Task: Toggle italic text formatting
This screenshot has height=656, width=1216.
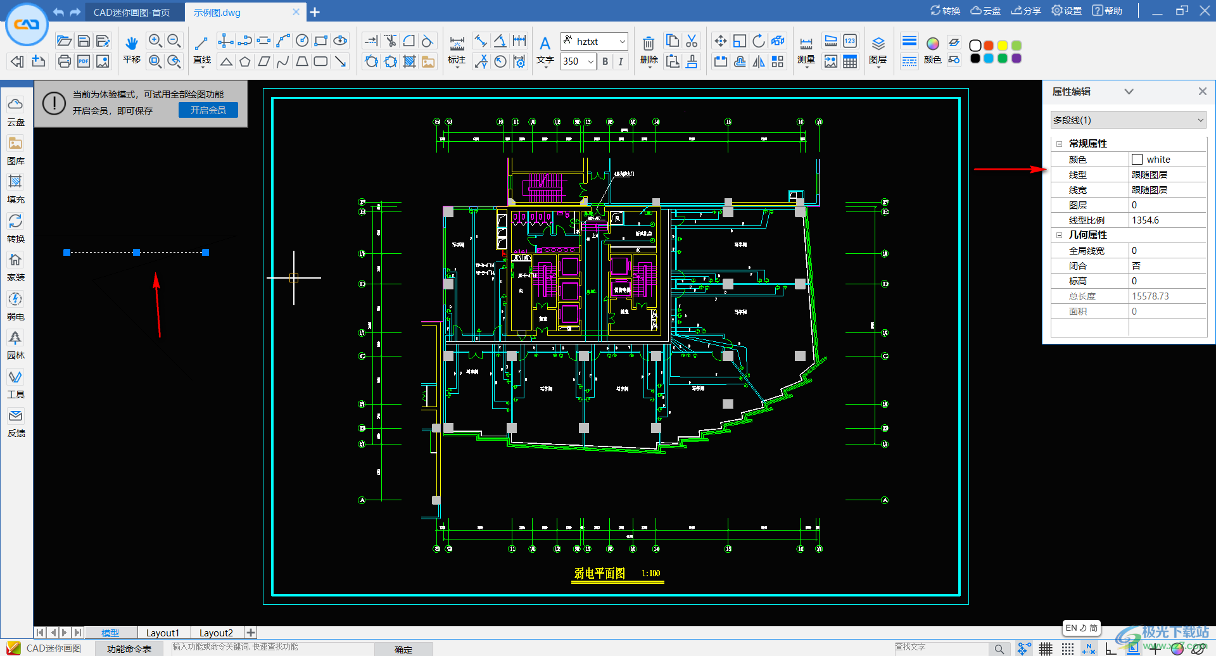Action: pyautogui.click(x=621, y=61)
